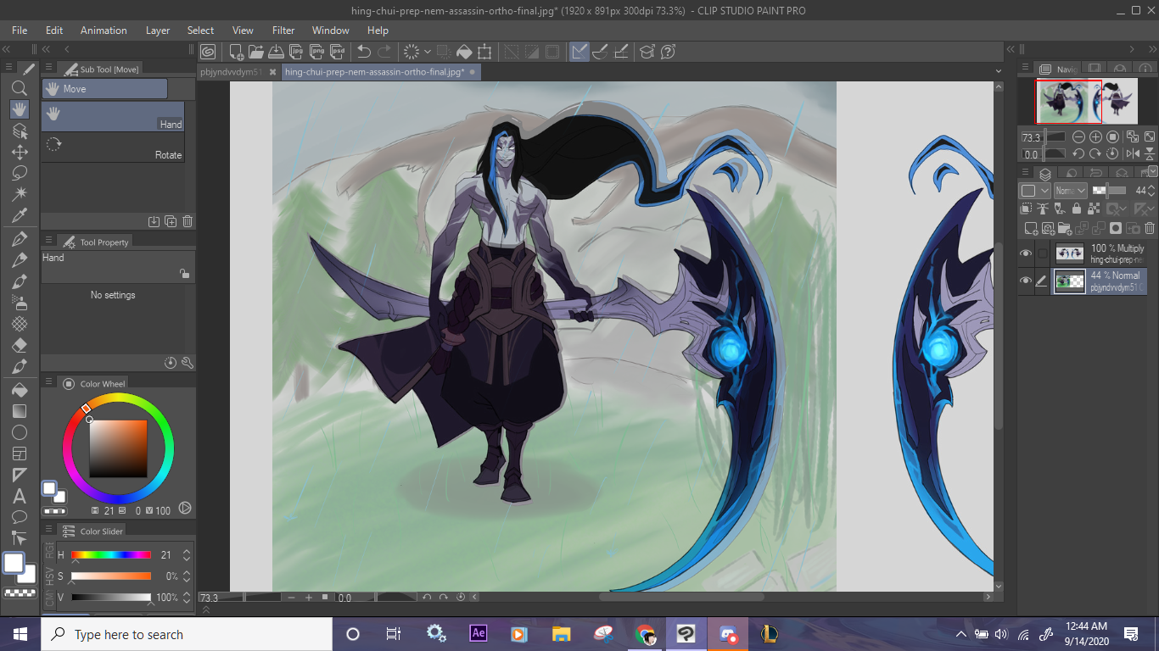Select the Airbrush tool
The width and height of the screenshot is (1159, 651).
(20, 303)
